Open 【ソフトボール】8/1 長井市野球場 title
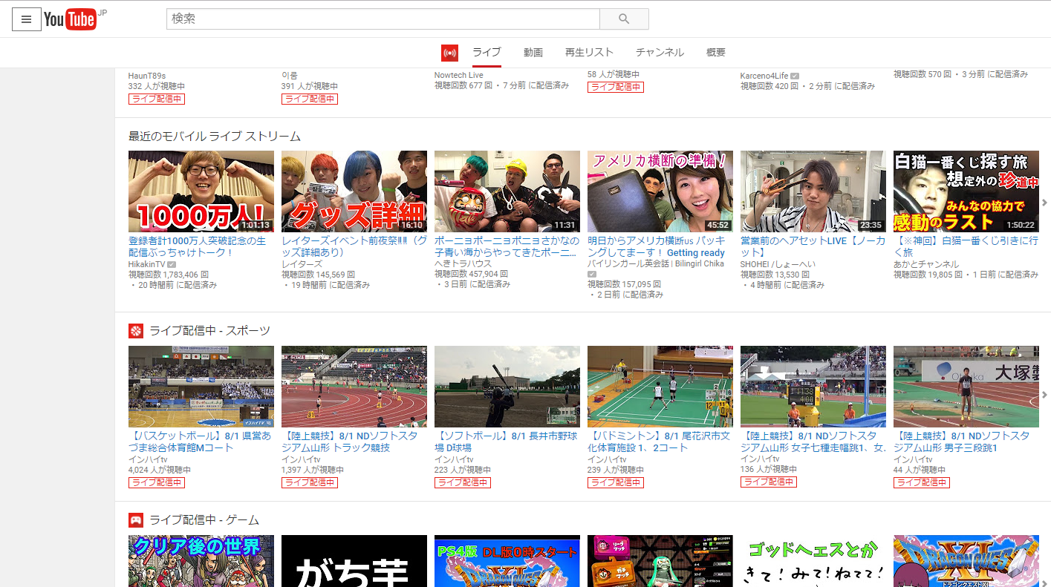This screenshot has width=1051, height=587. pos(506,442)
